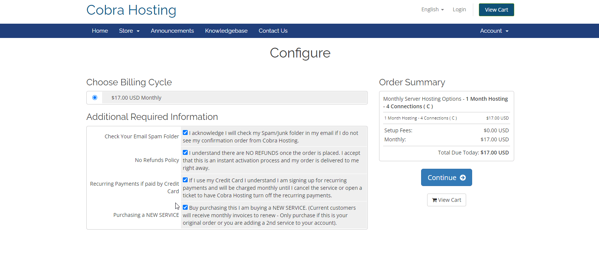This screenshot has height=280, width=599.
Task: Uncheck the NEW SERVICE purchase checkbox
Action: coord(185,207)
